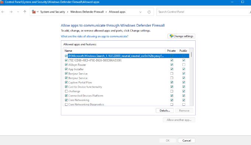Click the Private column header
The height and width of the screenshot is (145, 251).
pyautogui.click(x=171, y=51)
